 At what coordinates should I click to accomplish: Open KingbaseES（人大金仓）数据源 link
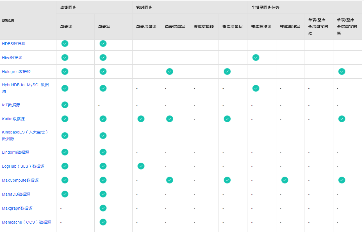click(25, 135)
